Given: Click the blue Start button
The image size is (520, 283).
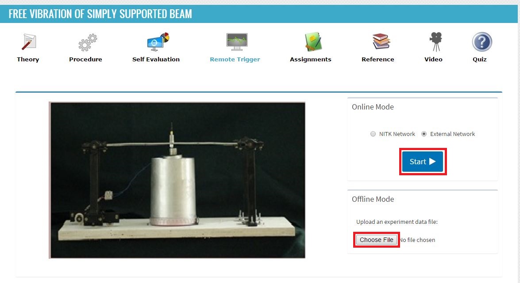Looking at the screenshot, I should [x=423, y=162].
